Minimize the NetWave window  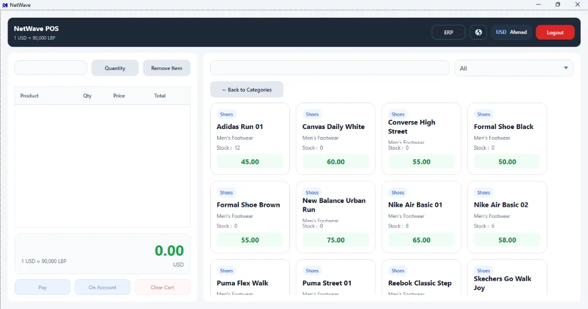(x=539, y=5)
